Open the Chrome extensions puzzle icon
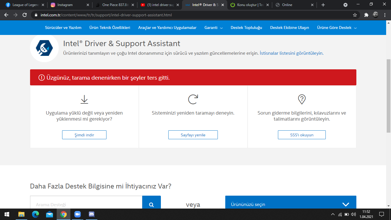This screenshot has height=220, width=391. [x=366, y=15]
